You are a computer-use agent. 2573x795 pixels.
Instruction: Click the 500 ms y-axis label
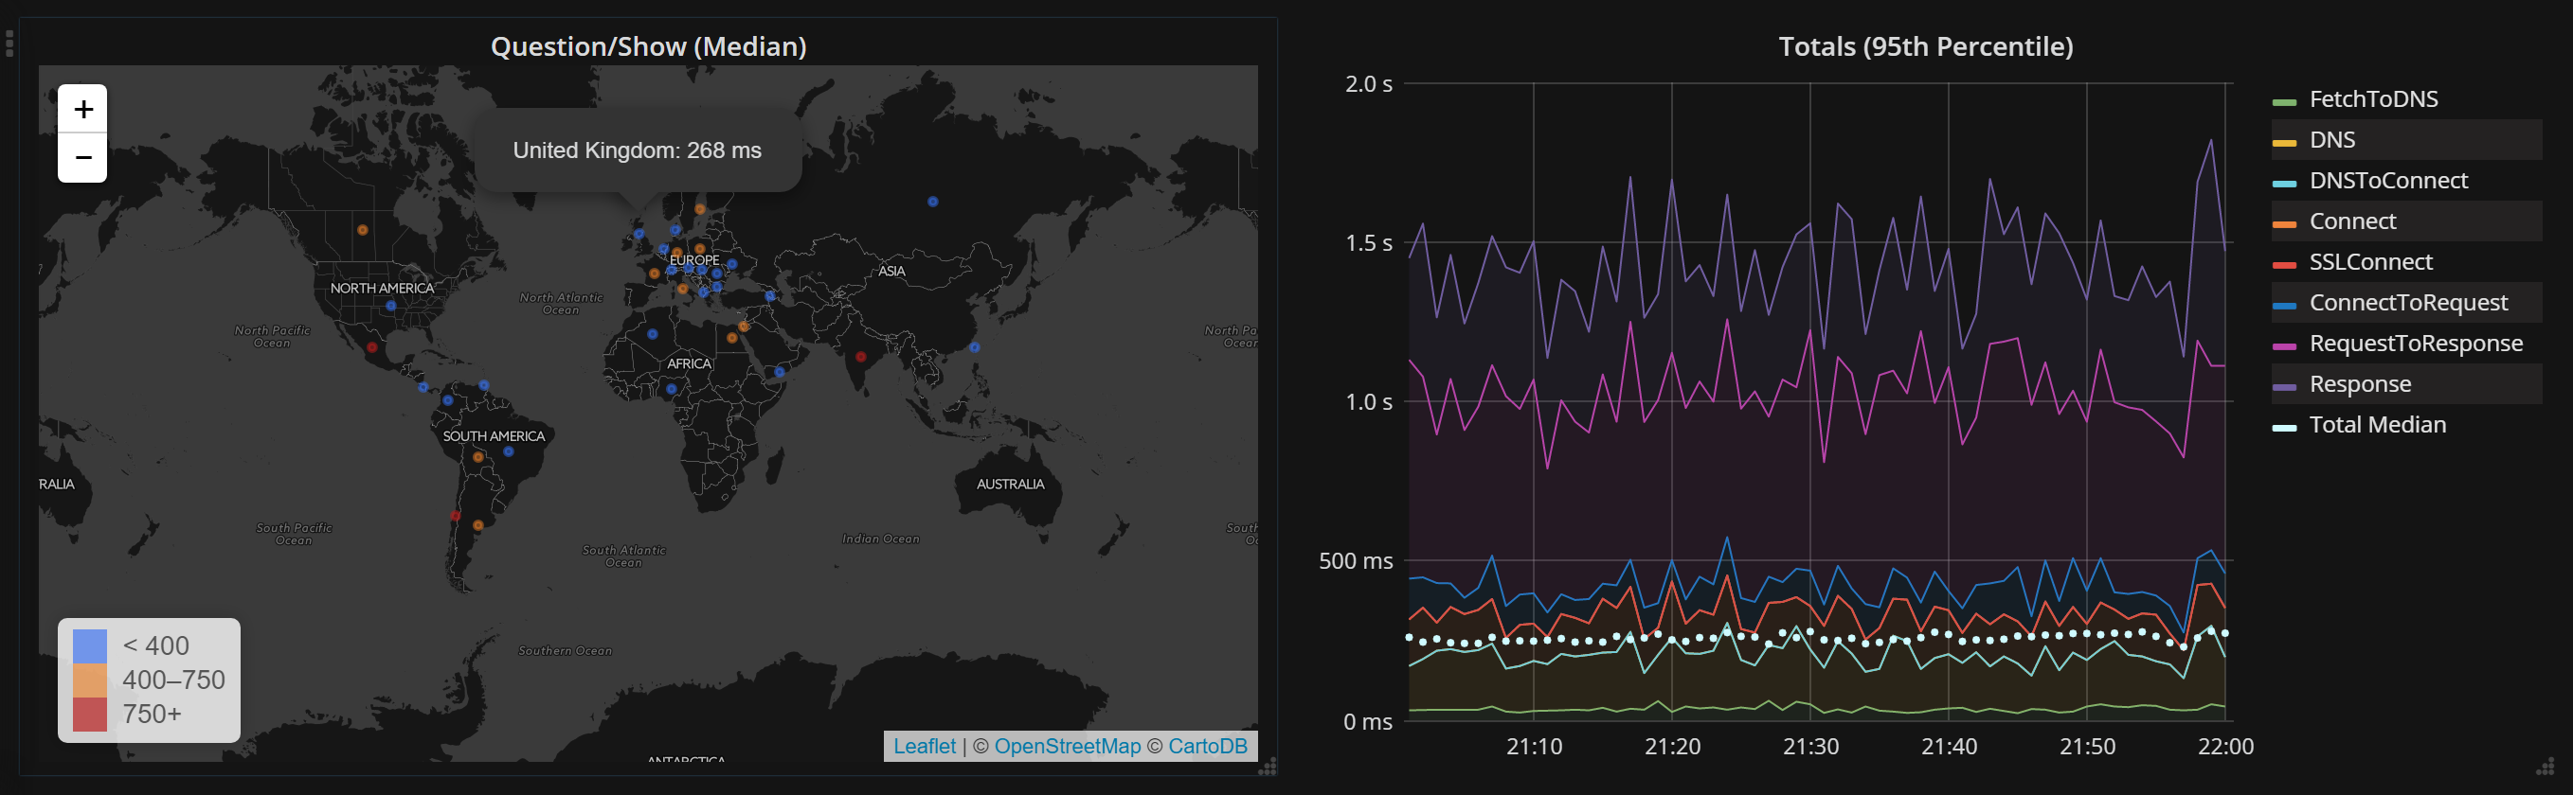(1356, 560)
